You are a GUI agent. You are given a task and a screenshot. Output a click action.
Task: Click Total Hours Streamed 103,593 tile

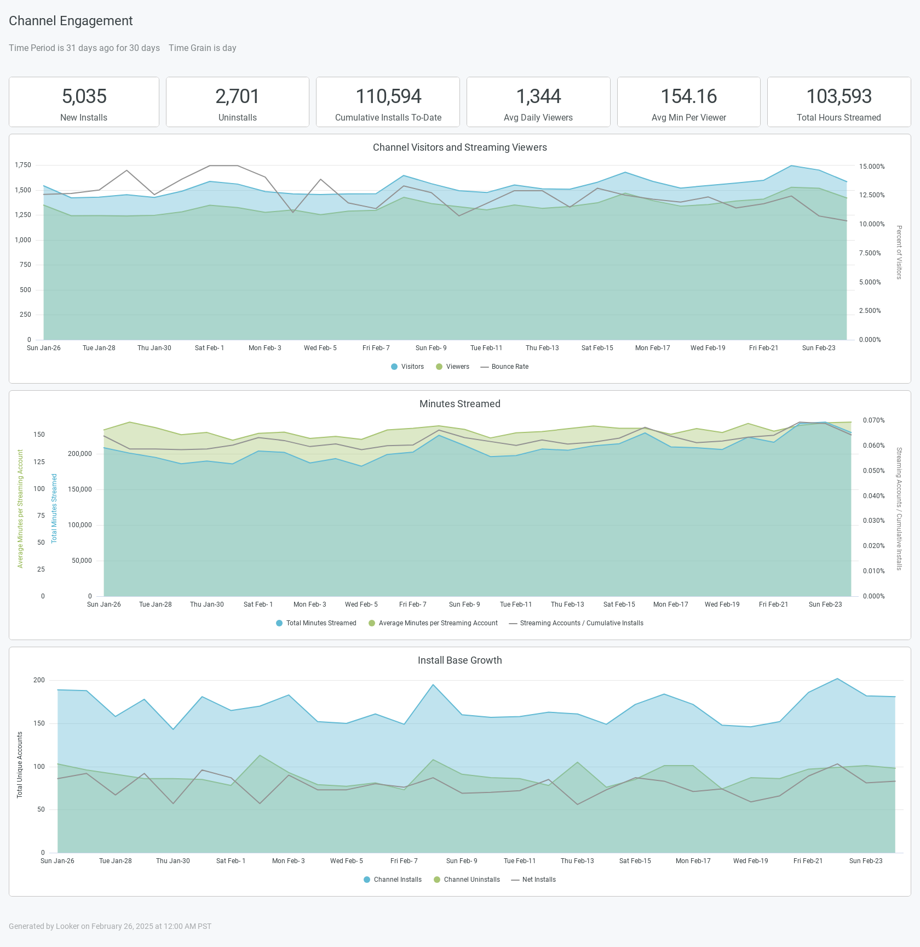coord(839,102)
